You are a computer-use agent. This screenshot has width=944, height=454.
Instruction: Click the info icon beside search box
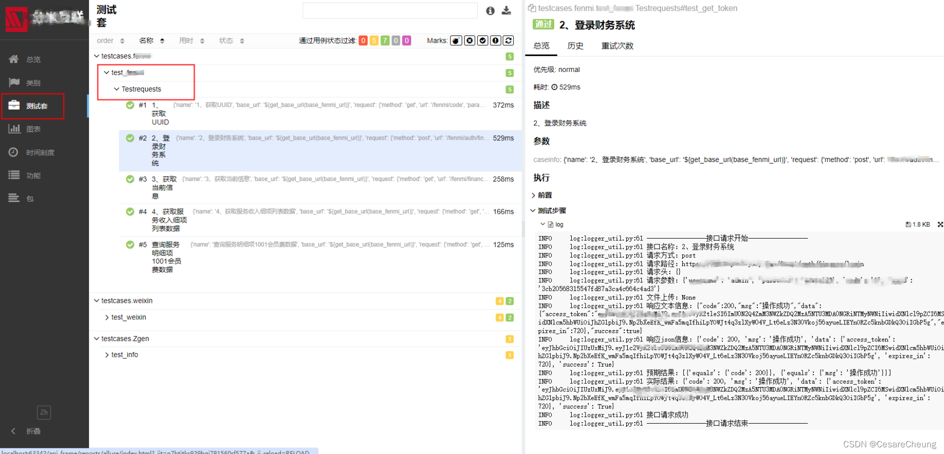[491, 11]
